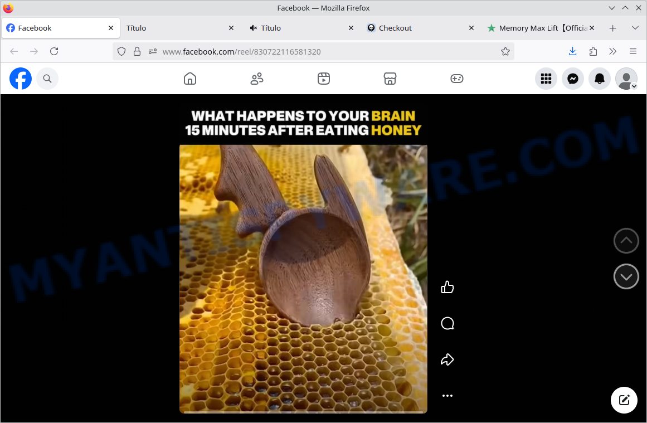Image resolution: width=647 pixels, height=423 pixels.
Task: Go to Facebook Home feed icon
Action: pyautogui.click(x=190, y=79)
